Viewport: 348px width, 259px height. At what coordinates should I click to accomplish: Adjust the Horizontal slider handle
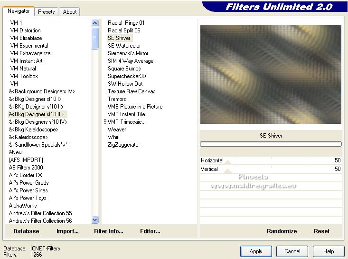228,163
